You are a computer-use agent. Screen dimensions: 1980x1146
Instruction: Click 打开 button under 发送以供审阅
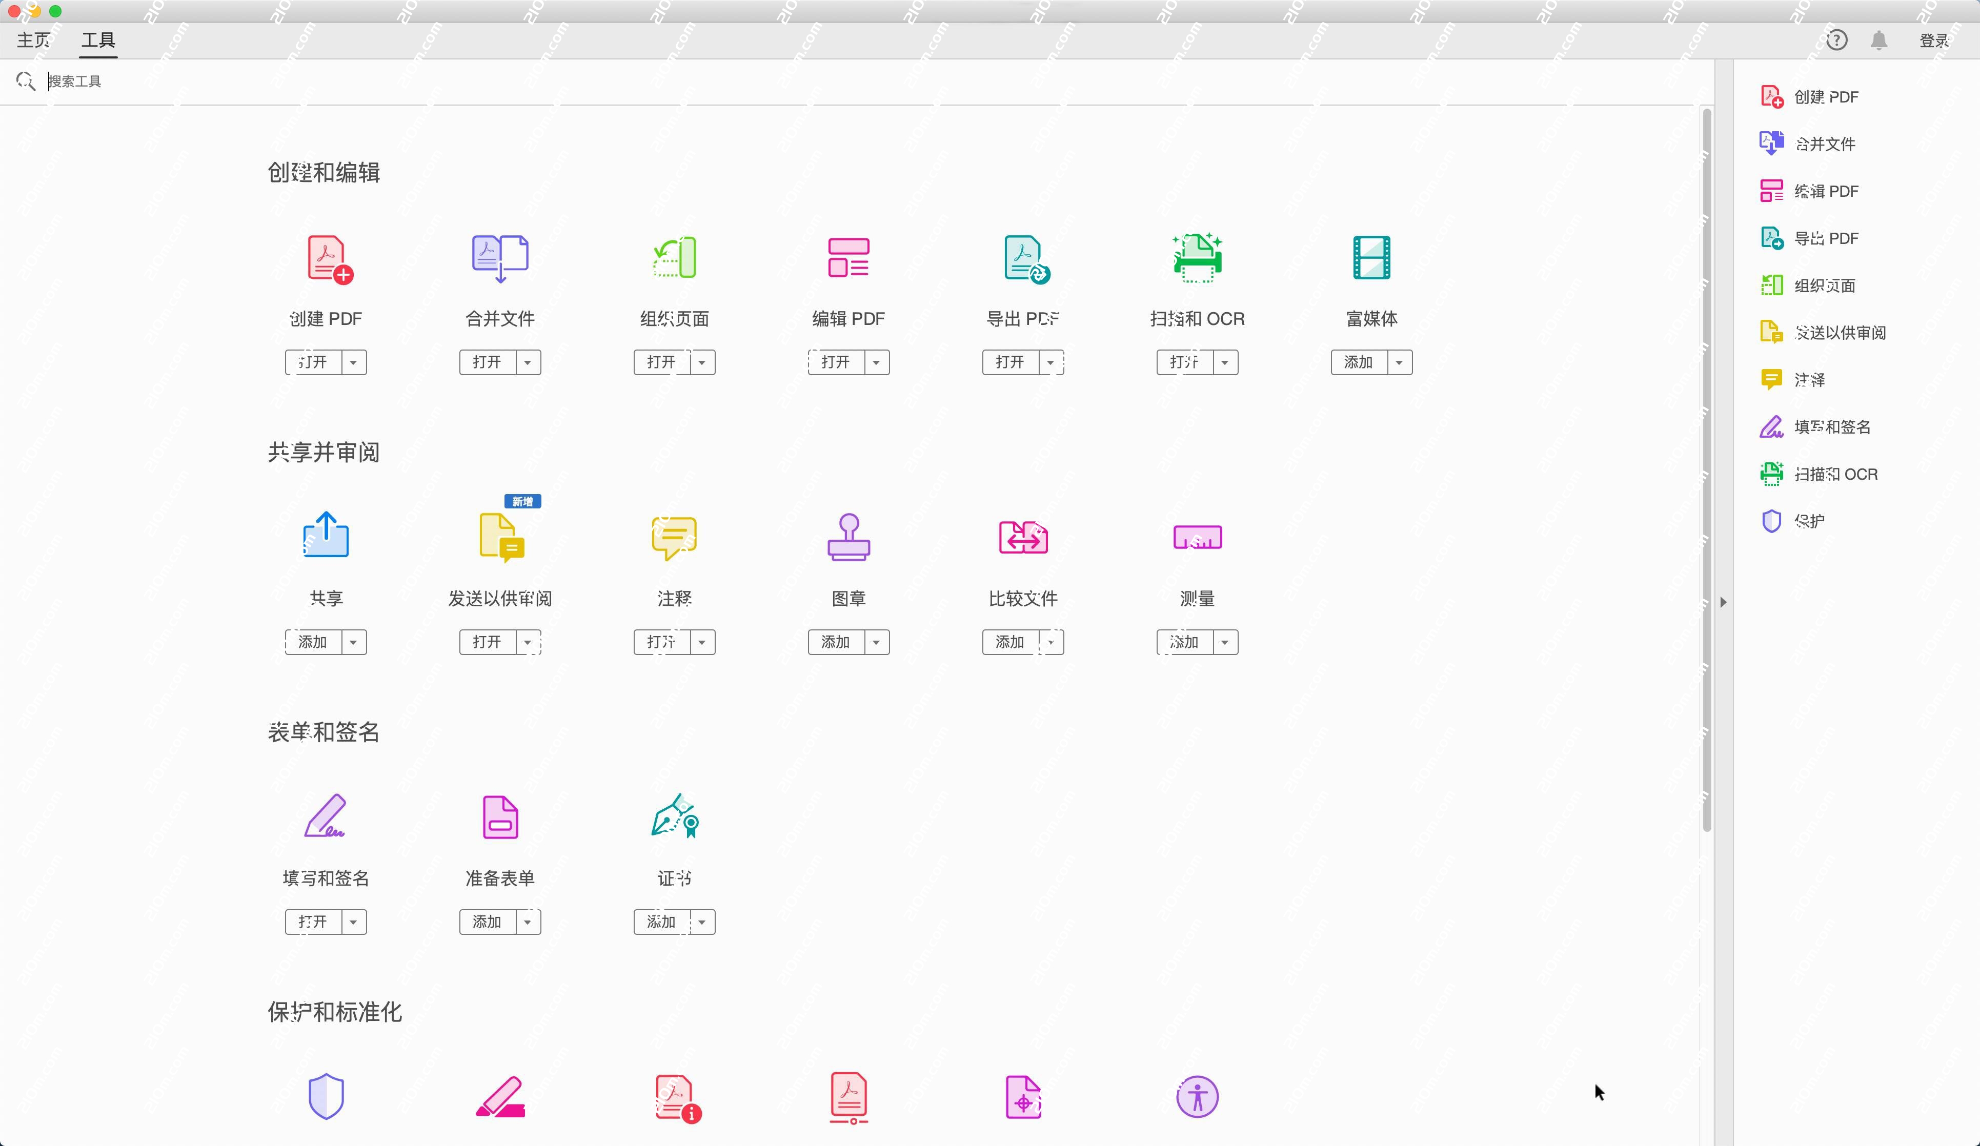click(x=487, y=642)
